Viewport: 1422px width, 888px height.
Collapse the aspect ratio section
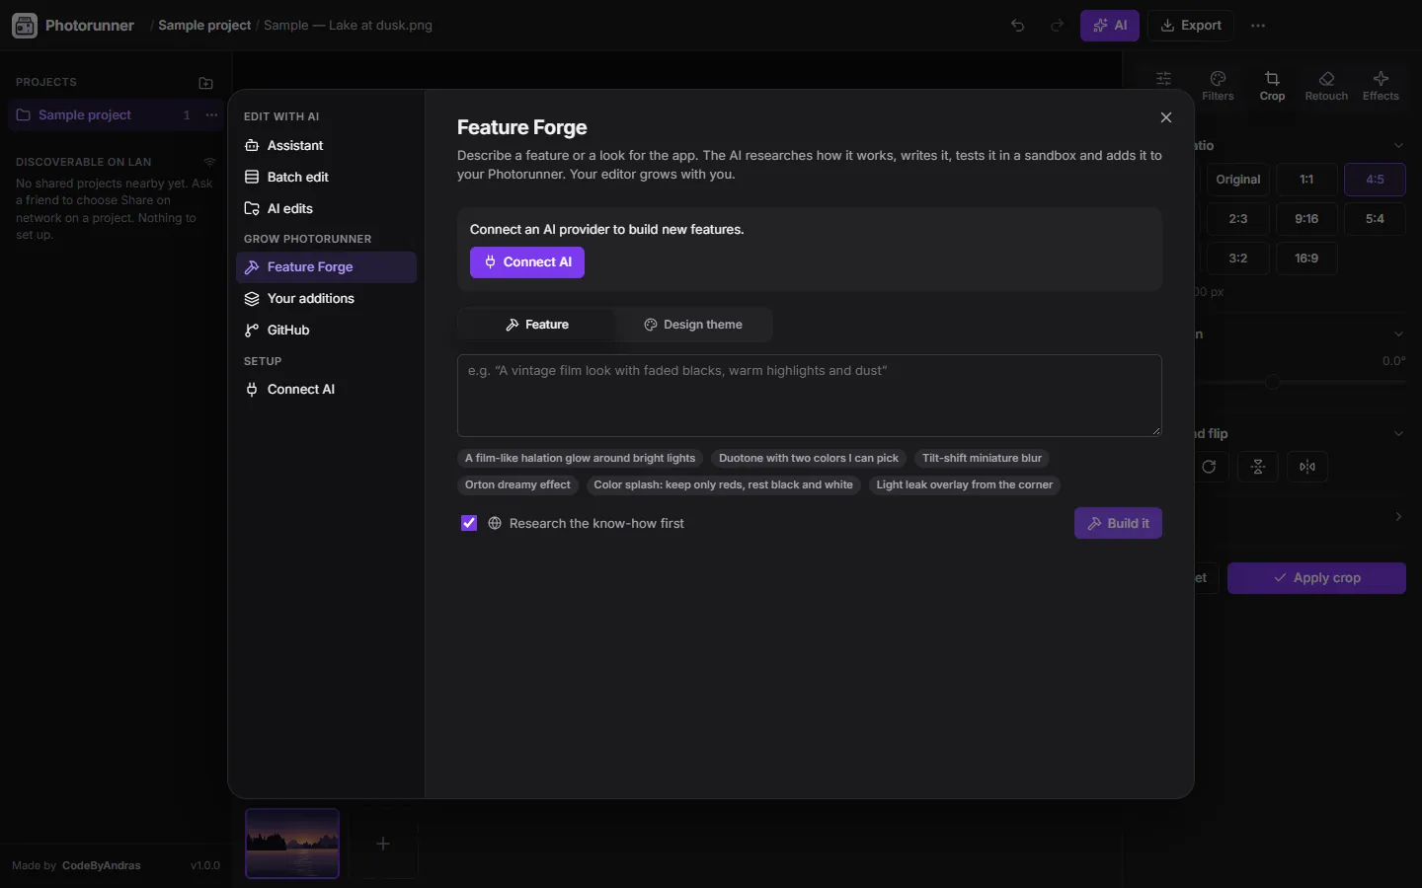[x=1398, y=146]
